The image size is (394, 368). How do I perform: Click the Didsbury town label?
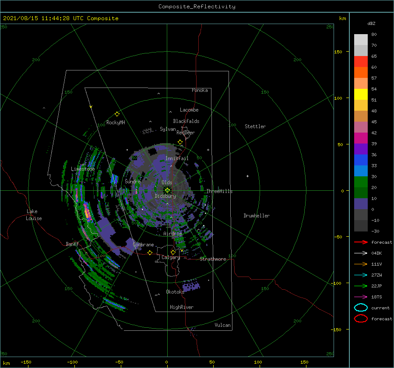[x=165, y=196]
